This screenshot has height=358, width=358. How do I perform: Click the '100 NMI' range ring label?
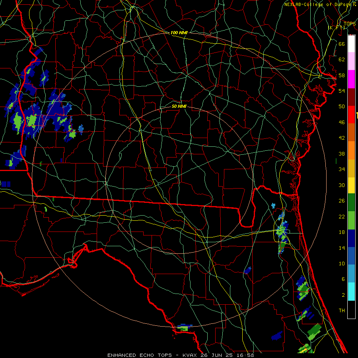tap(179, 33)
